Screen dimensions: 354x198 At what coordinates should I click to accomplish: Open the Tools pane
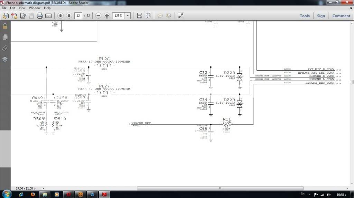[x=305, y=16]
